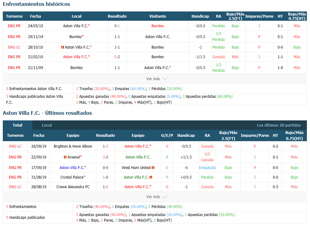Click the Visitante column header
This screenshot has height=225, width=310.
click(158, 16)
